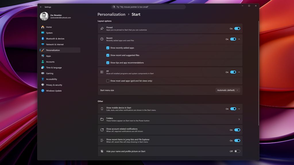This screenshot has width=294, height=165.
Task: Open the Folders page via its right chevron
Action: [239, 119]
